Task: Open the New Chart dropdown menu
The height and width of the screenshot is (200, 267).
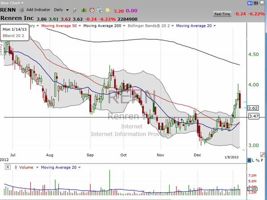Action: click(x=12, y=3)
